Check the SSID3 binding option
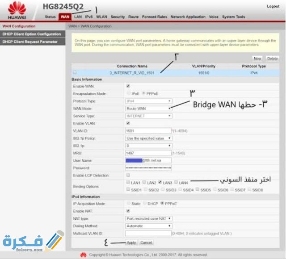Image resolution: width=286 pixels, height=259 pixels. click(163, 189)
